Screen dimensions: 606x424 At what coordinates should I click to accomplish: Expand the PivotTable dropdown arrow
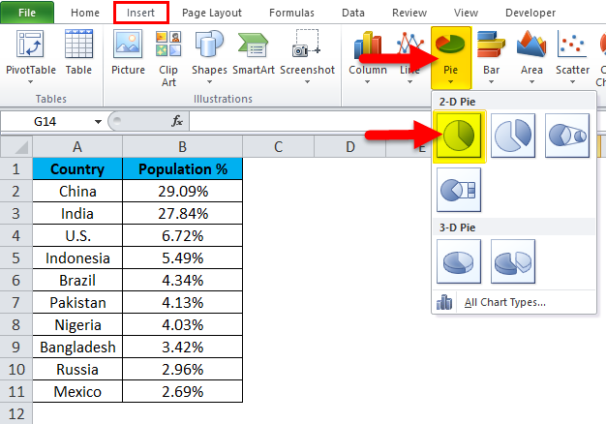[x=31, y=82]
